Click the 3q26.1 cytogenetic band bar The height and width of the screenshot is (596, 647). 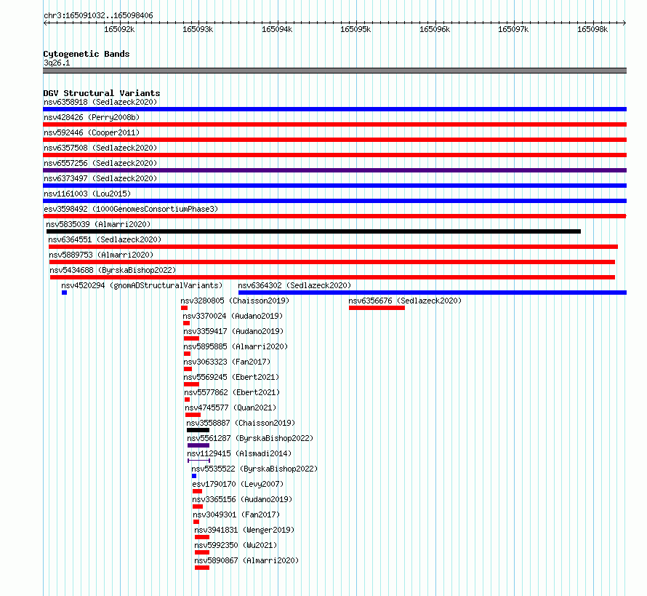point(334,71)
